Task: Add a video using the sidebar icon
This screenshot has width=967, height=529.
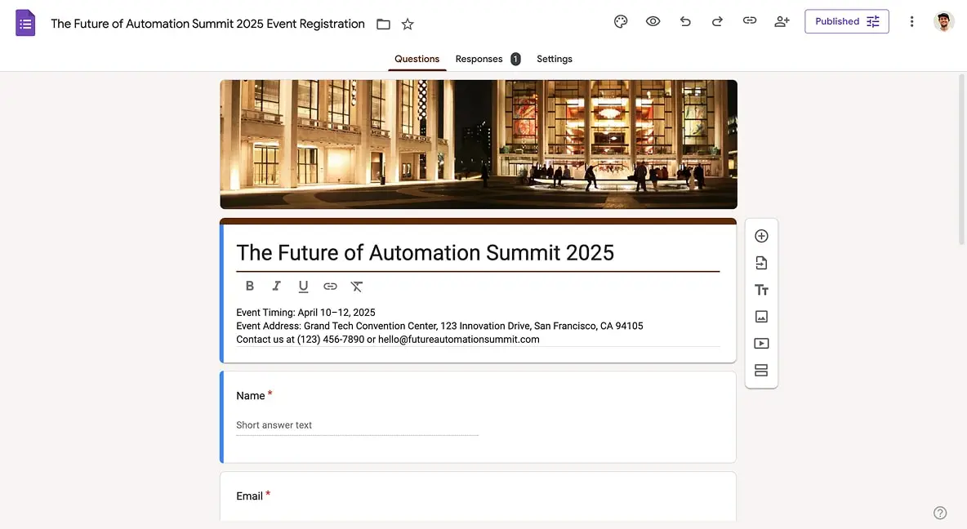Action: click(x=760, y=343)
